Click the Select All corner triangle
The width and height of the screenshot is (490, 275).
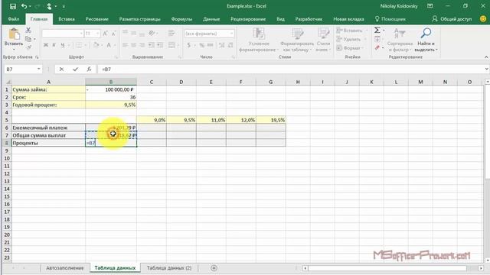8,82
